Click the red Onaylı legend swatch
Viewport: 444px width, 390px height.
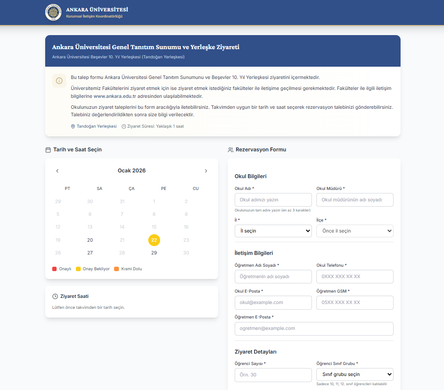[x=54, y=269]
